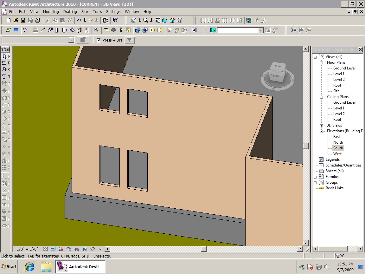This screenshot has height=274, width=365.
Task: Click the Undo arrow icon
Action: [79, 20]
